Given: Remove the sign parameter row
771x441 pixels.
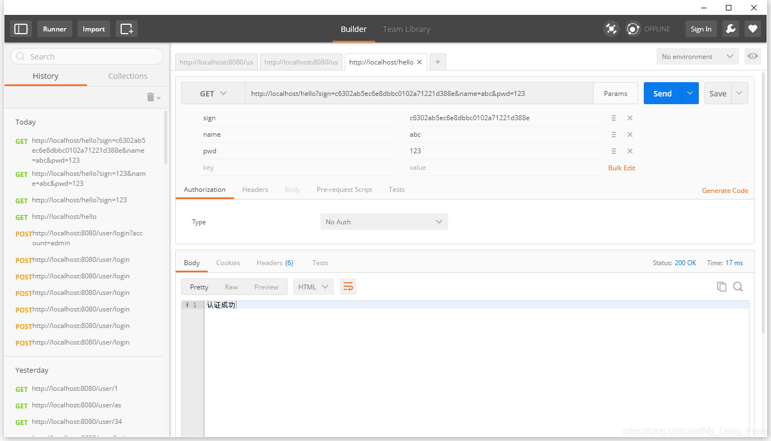Looking at the screenshot, I should coord(630,118).
